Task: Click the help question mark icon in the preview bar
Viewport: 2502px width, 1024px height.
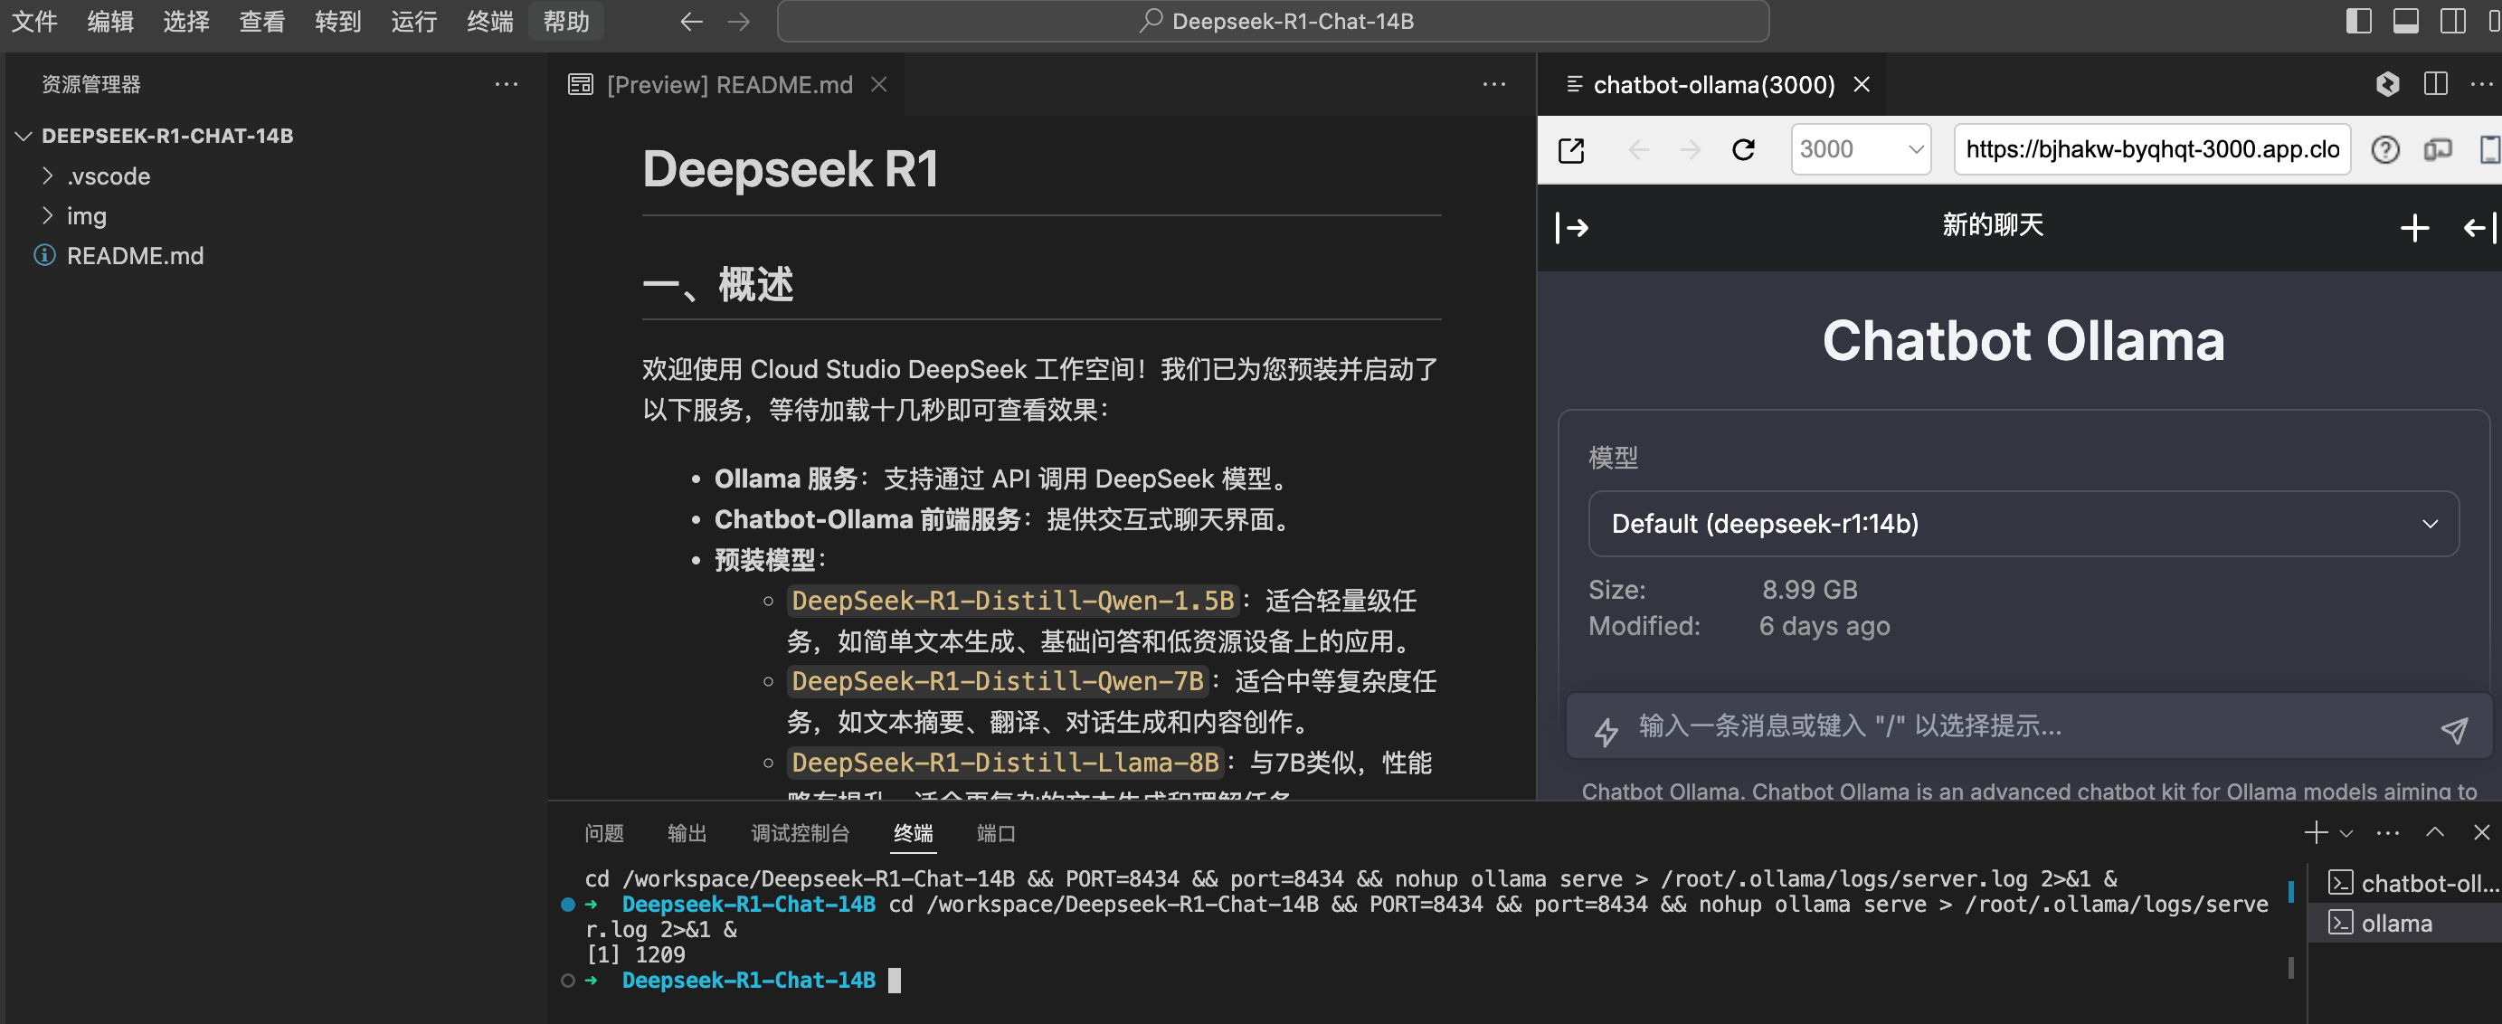Action: tap(2384, 149)
